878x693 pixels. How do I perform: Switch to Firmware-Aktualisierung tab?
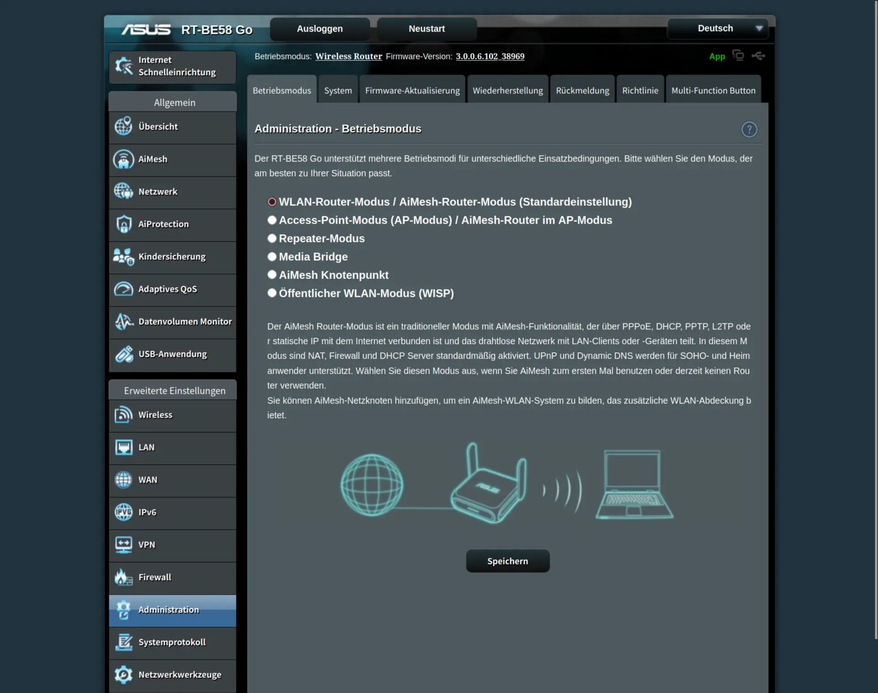[x=412, y=91]
